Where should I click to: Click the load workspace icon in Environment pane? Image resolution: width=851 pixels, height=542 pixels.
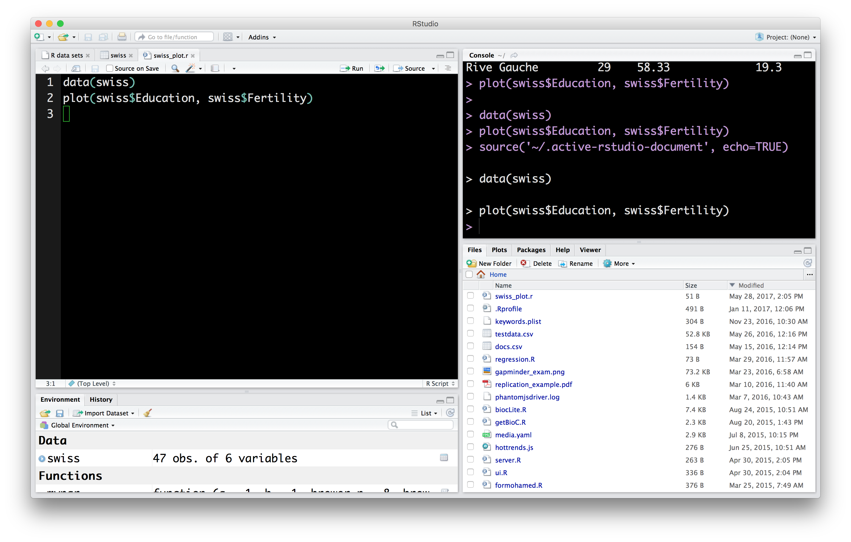coord(45,413)
